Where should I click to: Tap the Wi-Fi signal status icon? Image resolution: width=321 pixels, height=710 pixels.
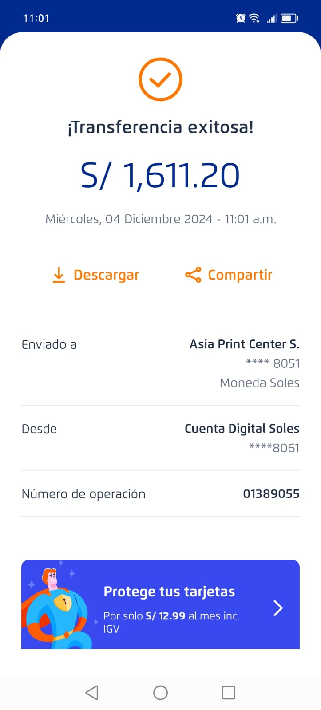(254, 18)
